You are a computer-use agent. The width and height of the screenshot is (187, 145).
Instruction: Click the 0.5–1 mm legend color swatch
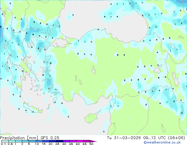[12, 141]
